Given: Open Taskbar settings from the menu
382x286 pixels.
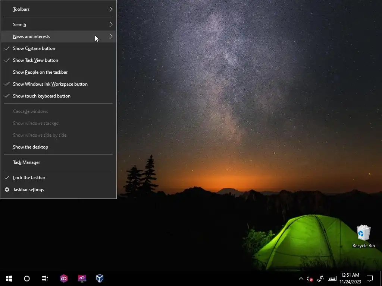Looking at the screenshot, I should [x=59, y=190].
